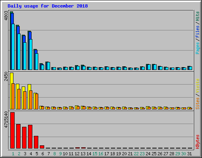Click the 4803 hits axis value
The image size is (202, 158).
(6, 16)
